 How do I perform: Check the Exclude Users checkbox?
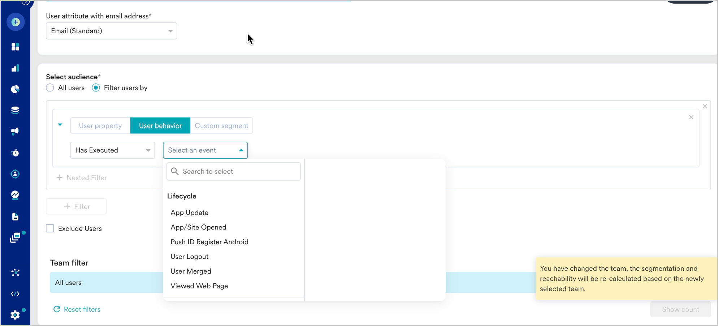tap(50, 228)
